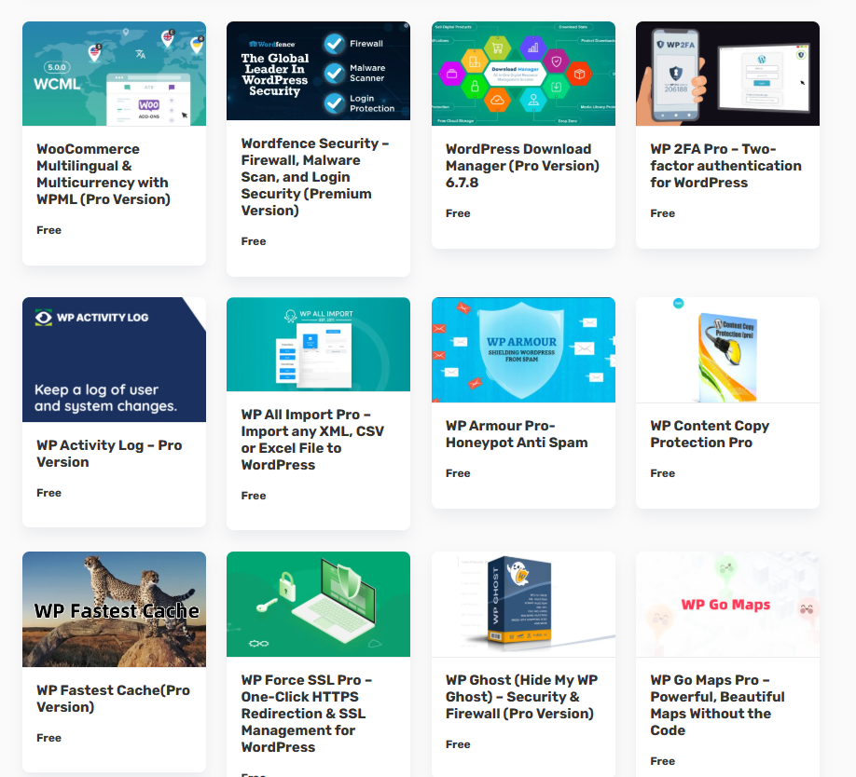Open WordPress Download Manager 6.7.8 title
This screenshot has height=777, width=856.
522,166
